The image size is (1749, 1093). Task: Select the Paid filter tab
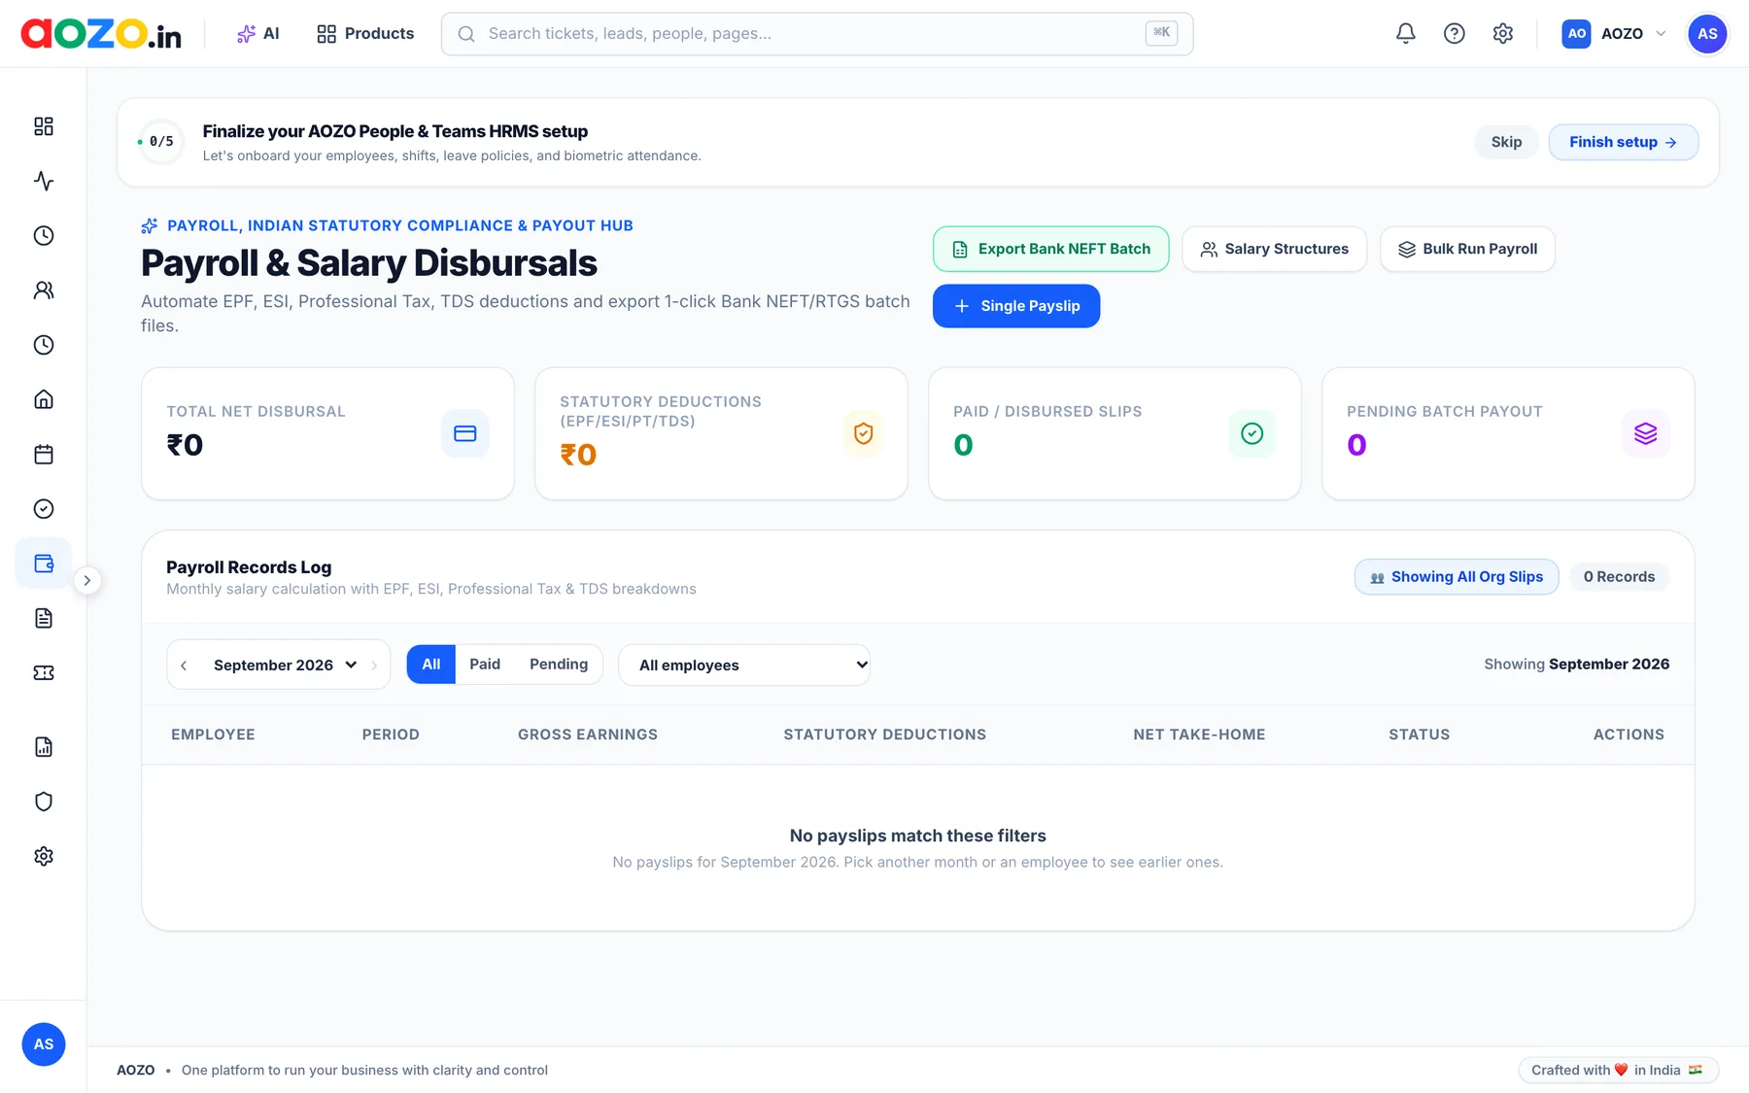(485, 665)
